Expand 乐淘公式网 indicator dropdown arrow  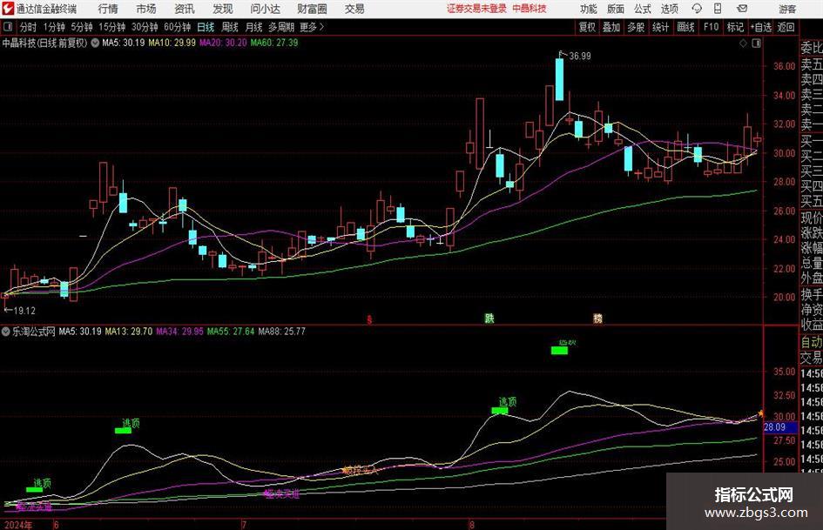(6, 332)
